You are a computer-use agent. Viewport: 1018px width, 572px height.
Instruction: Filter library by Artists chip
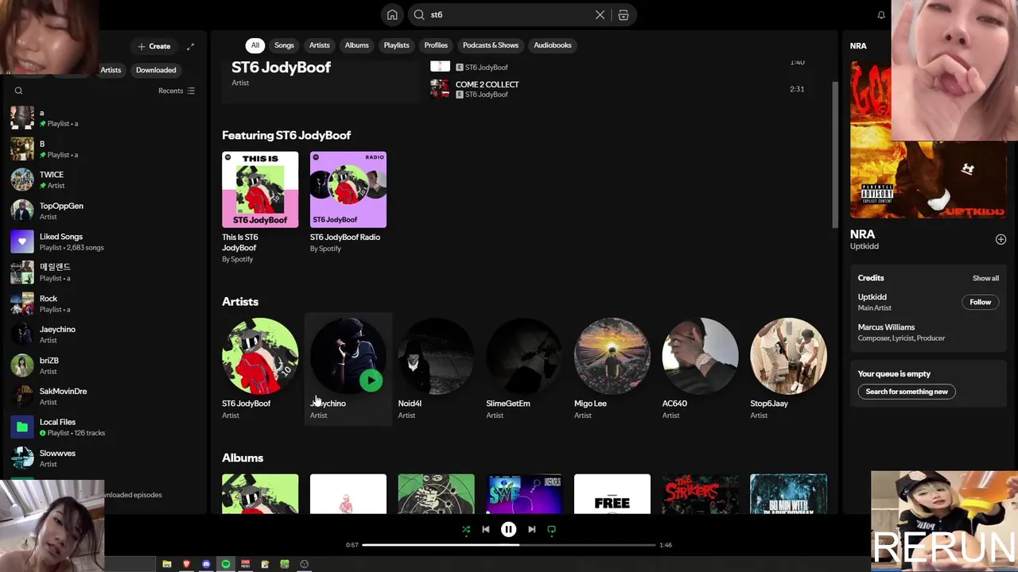tap(111, 70)
